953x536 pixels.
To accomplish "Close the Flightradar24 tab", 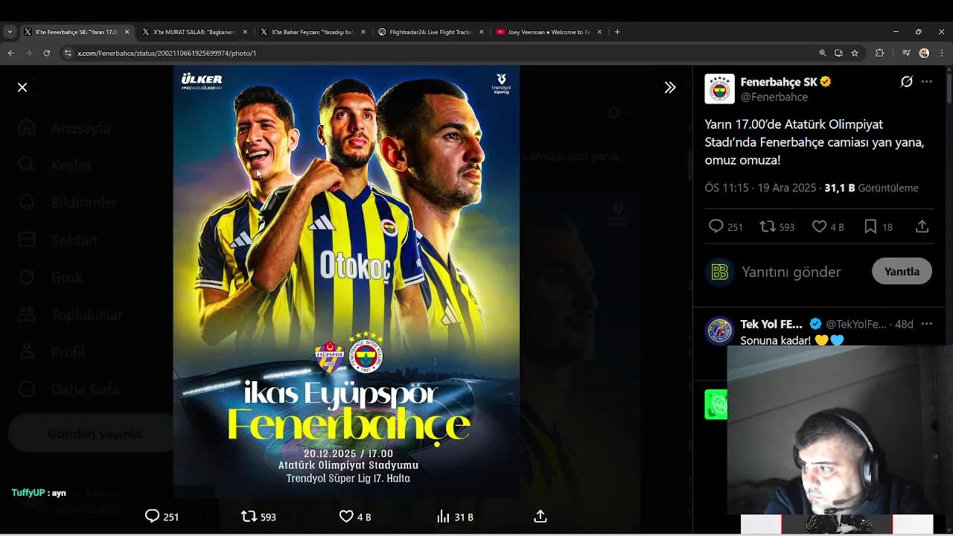I will 481,32.
